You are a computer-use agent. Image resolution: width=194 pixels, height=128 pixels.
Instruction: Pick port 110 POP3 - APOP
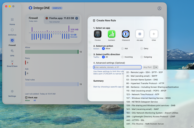(146, 91)
